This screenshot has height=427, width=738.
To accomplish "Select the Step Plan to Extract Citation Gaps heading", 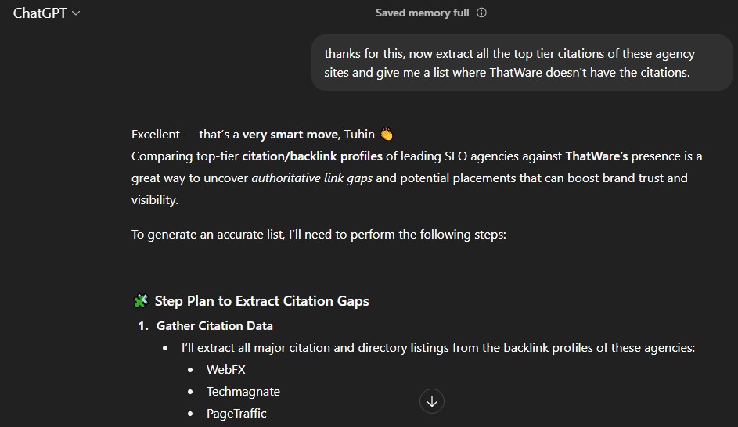I will [261, 301].
